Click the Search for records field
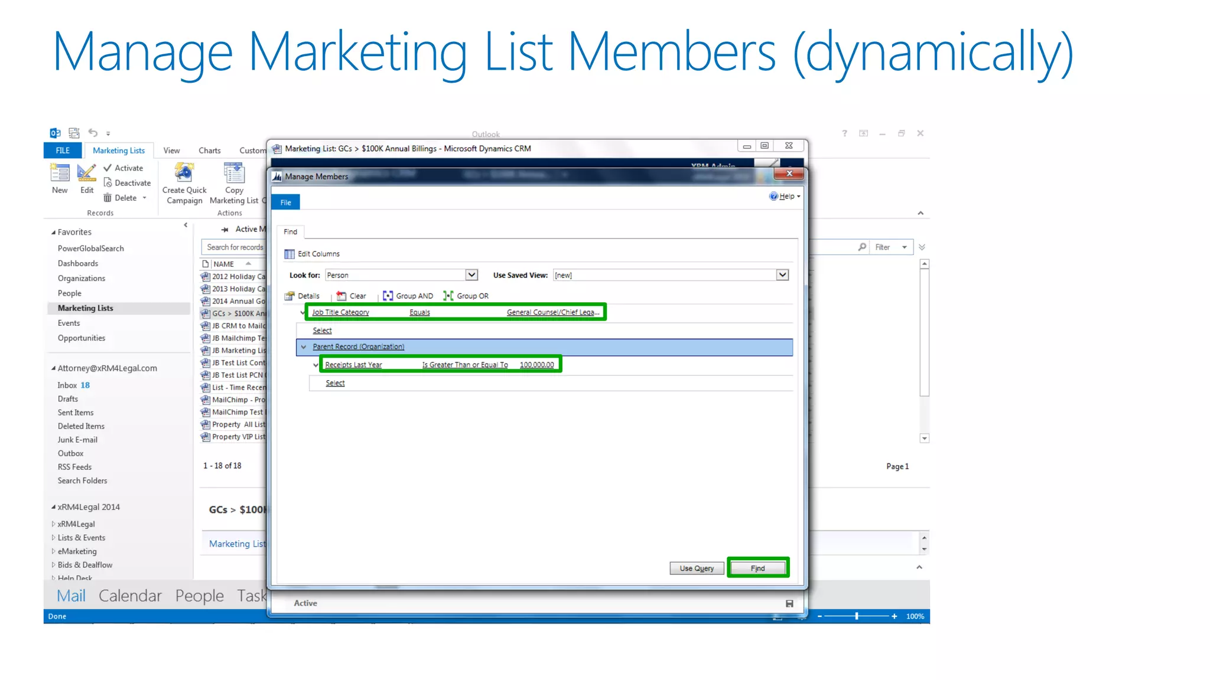The width and height of the screenshot is (1210, 680). [x=234, y=247]
